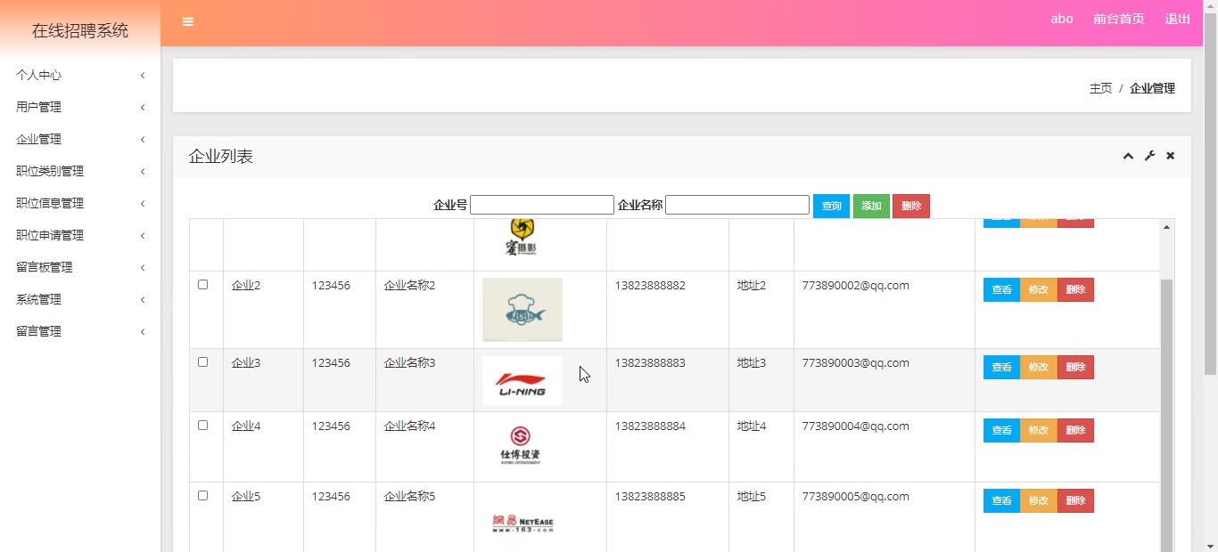Check the box beside 企业4
The width and height of the screenshot is (1218, 552).
point(202,426)
